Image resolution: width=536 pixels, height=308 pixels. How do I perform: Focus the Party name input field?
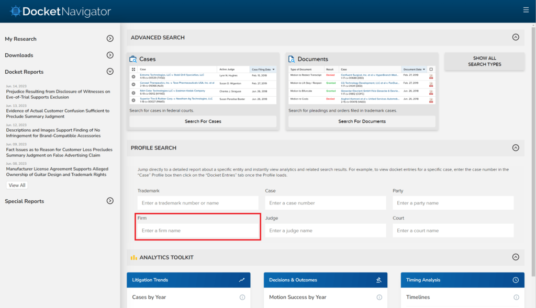[453, 203]
